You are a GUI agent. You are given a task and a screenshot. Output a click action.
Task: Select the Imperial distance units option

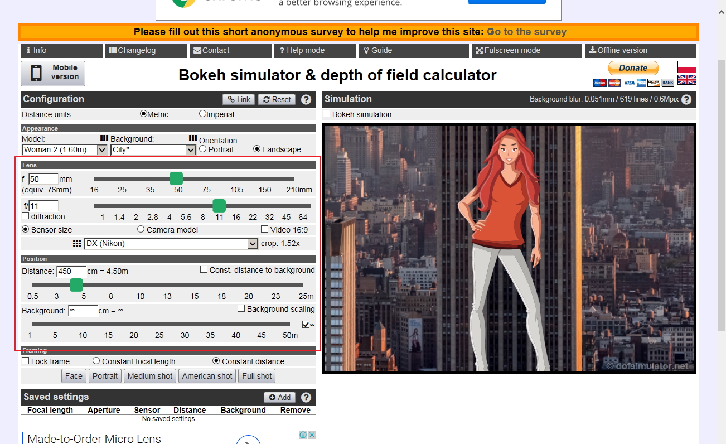pos(202,114)
